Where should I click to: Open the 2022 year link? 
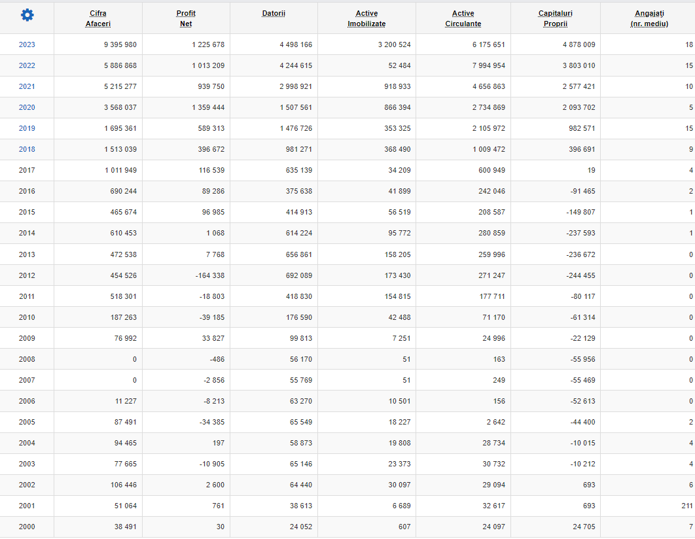tap(27, 65)
